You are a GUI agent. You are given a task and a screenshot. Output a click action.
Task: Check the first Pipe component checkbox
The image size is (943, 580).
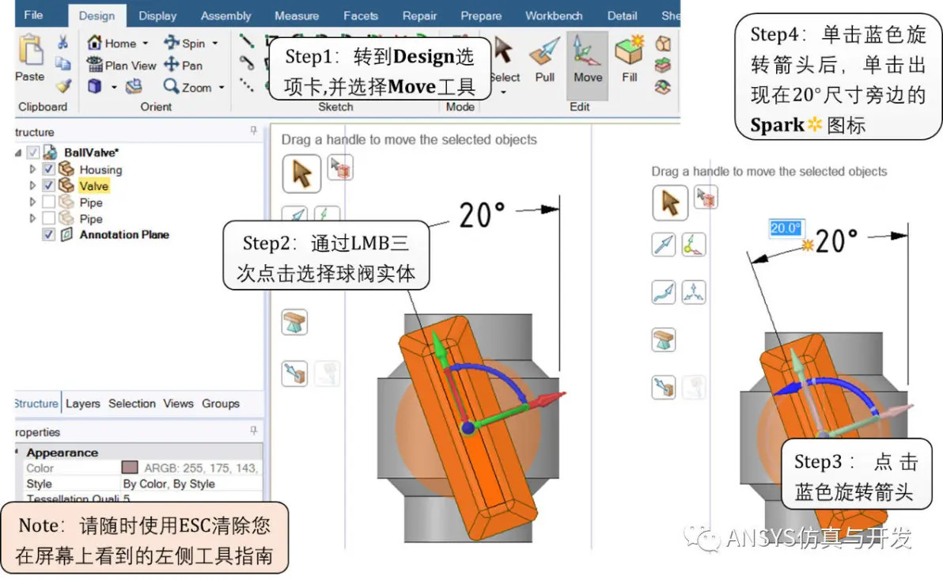[x=49, y=202]
